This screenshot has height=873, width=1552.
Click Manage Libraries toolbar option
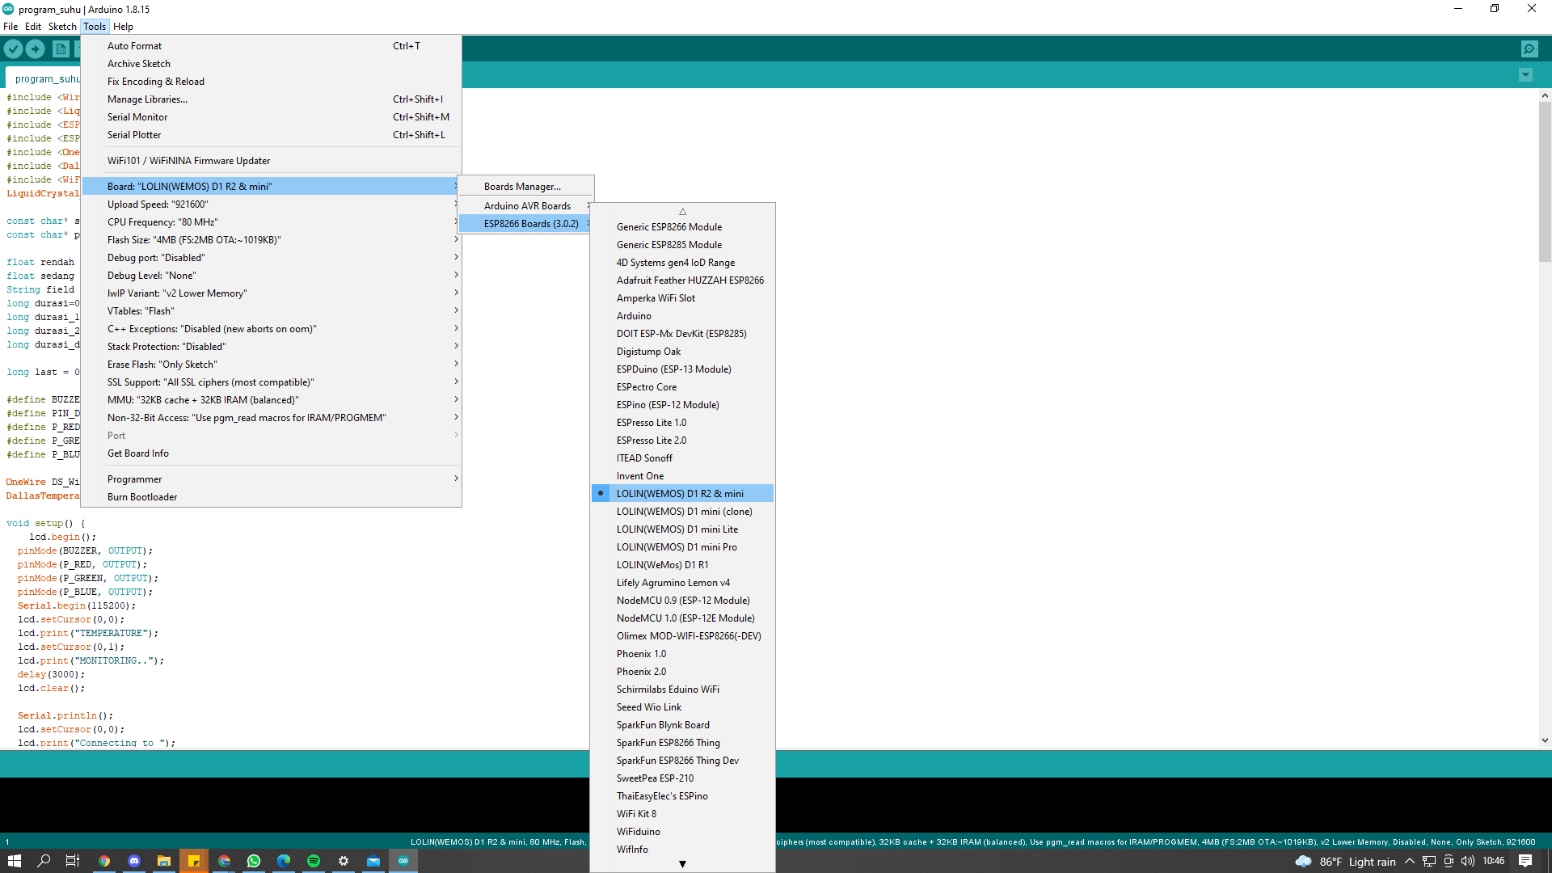pyautogui.click(x=146, y=98)
